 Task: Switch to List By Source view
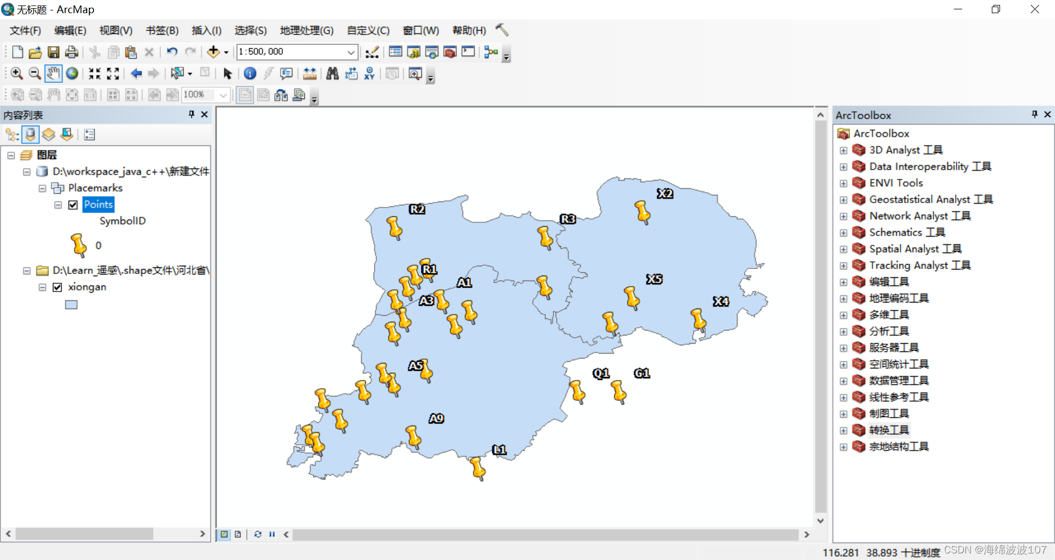coord(31,135)
